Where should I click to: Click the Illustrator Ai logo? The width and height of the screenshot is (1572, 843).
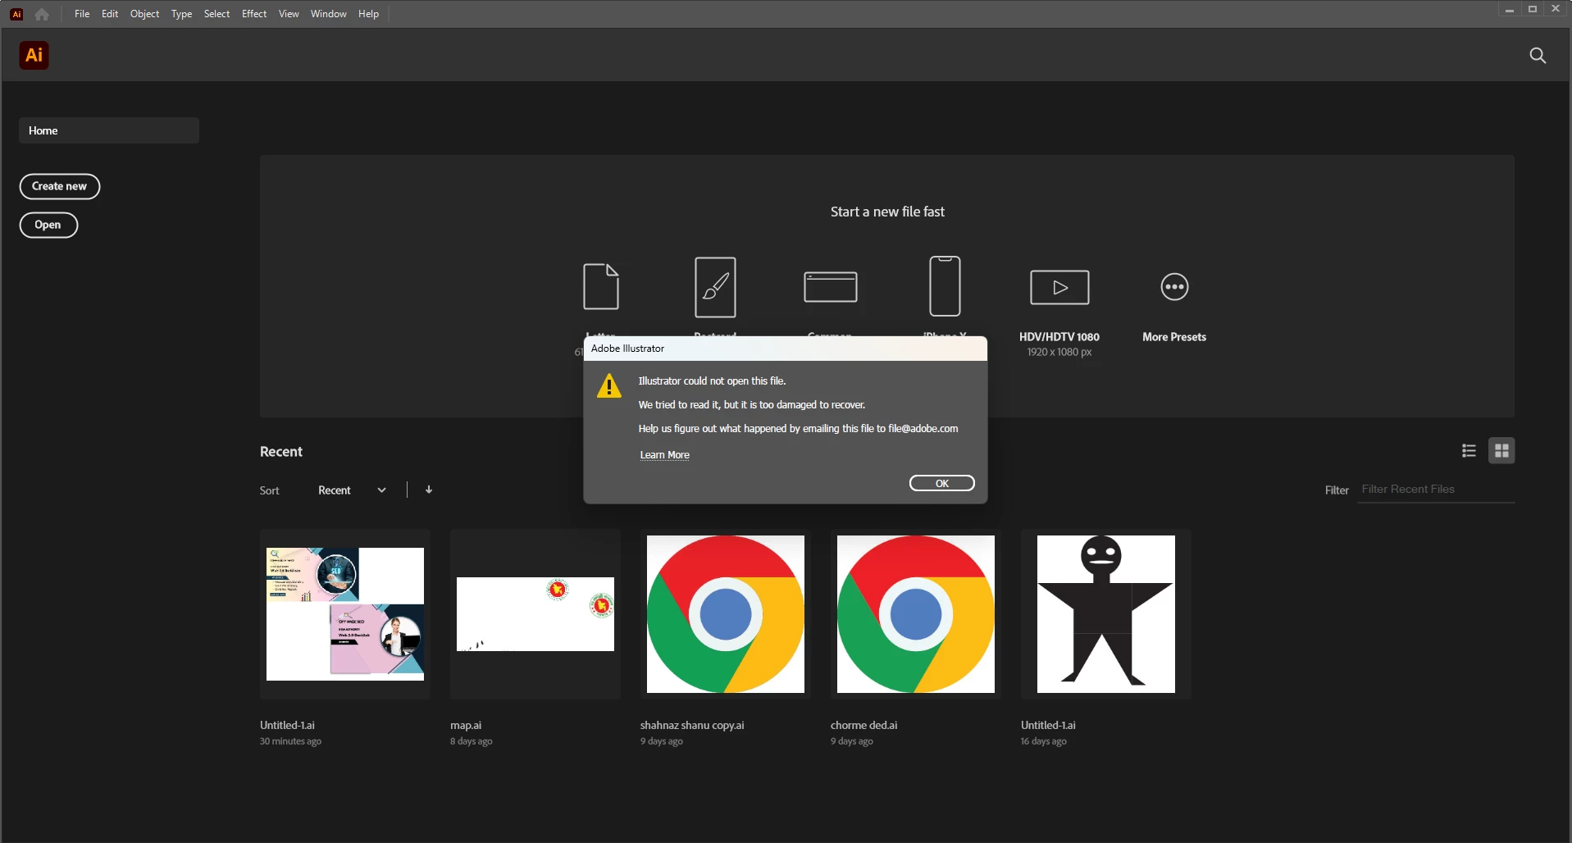tap(34, 55)
